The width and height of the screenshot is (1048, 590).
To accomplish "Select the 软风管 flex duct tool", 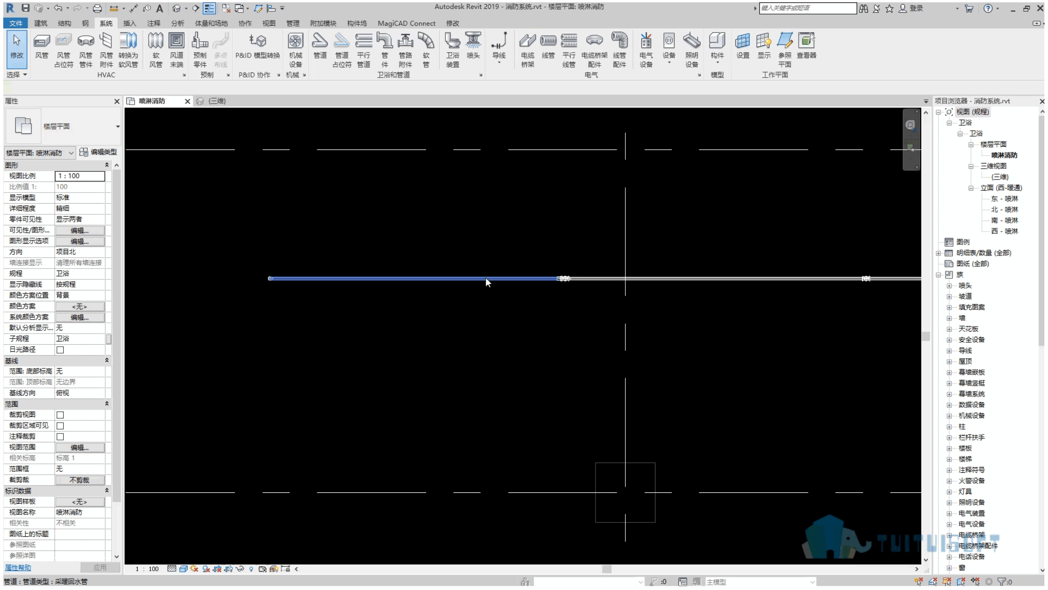I will tap(156, 50).
